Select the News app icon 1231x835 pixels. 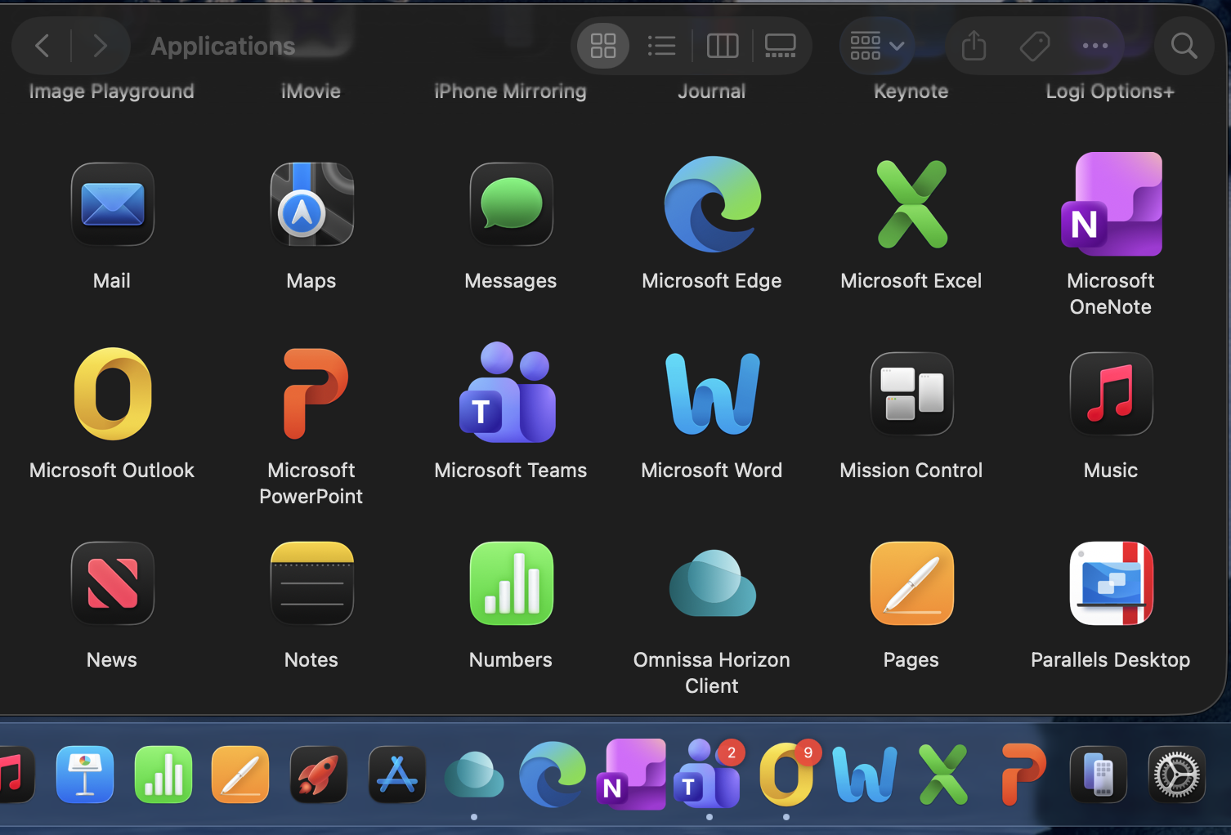(113, 583)
